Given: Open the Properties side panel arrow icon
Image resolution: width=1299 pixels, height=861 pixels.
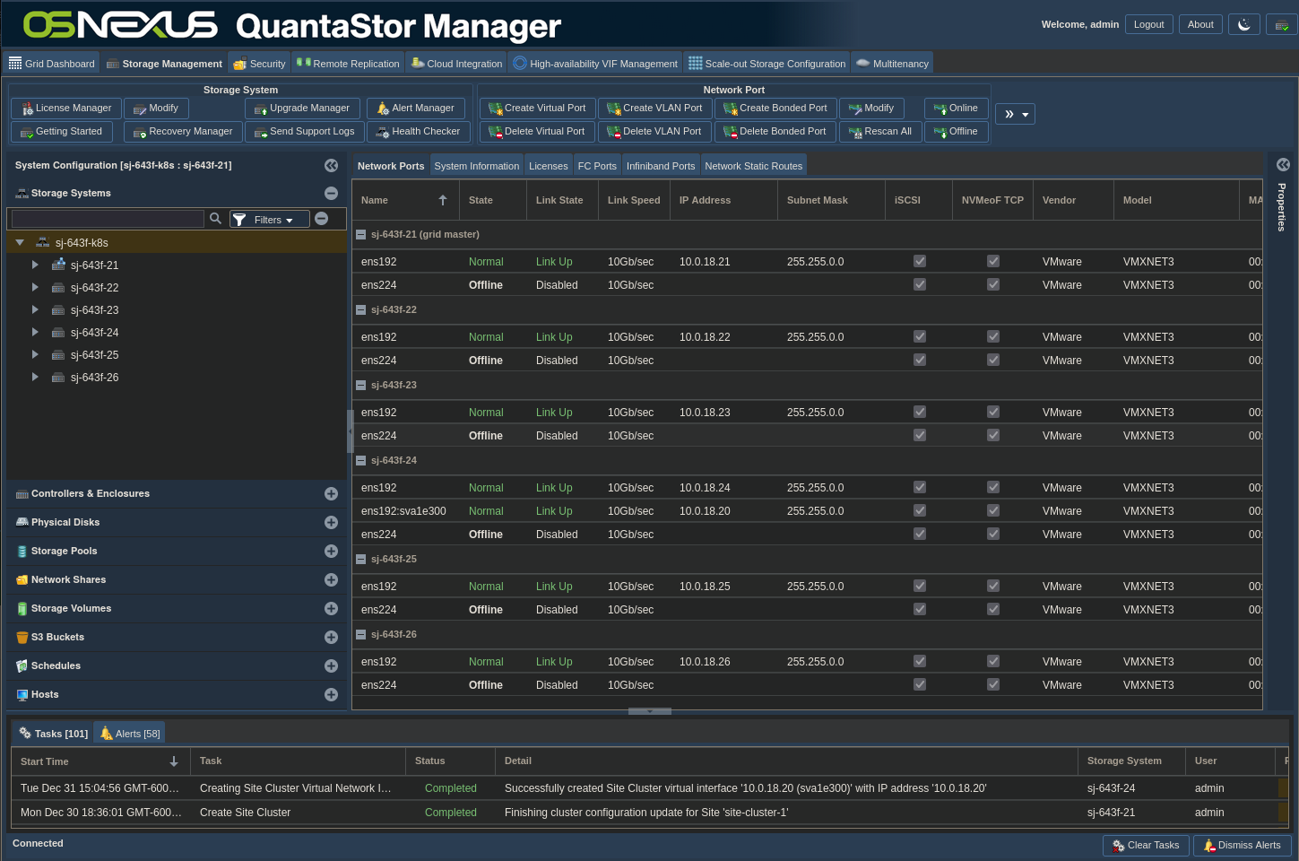Looking at the screenshot, I should point(1283,165).
